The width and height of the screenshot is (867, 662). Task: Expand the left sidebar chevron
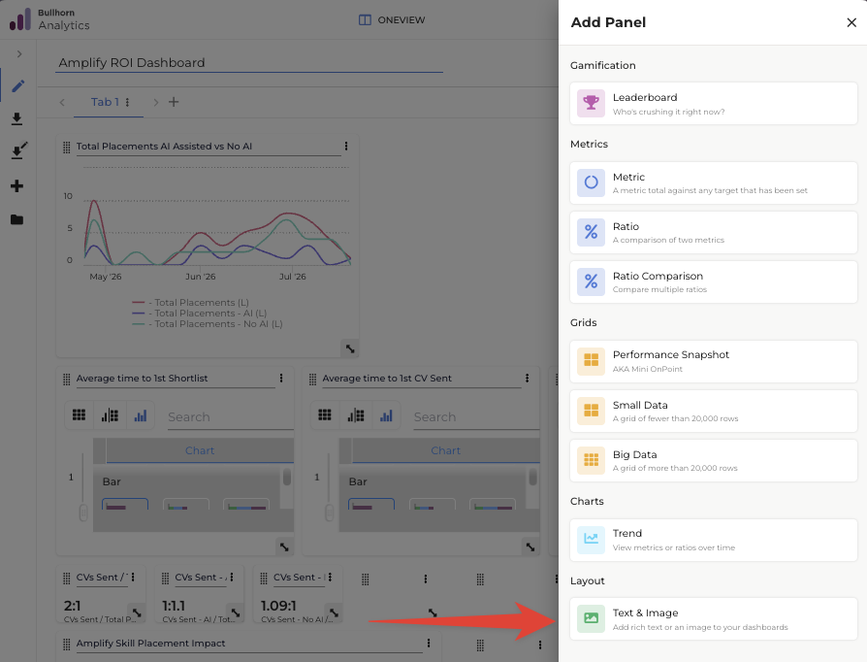(19, 53)
